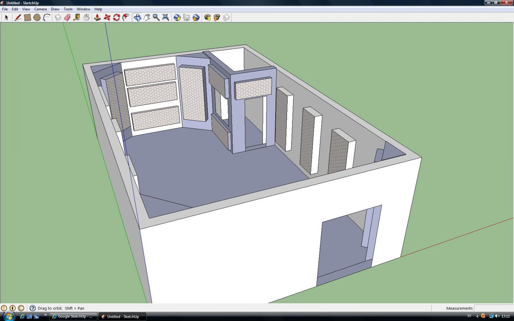This screenshot has width=514, height=321.
Task: Click the network tray icon
Action: pyautogui.click(x=492, y=316)
